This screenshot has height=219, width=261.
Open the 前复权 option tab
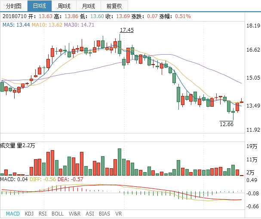pos(114,6)
